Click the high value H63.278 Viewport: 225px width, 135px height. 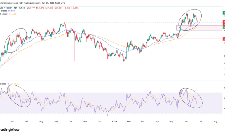(40, 8)
